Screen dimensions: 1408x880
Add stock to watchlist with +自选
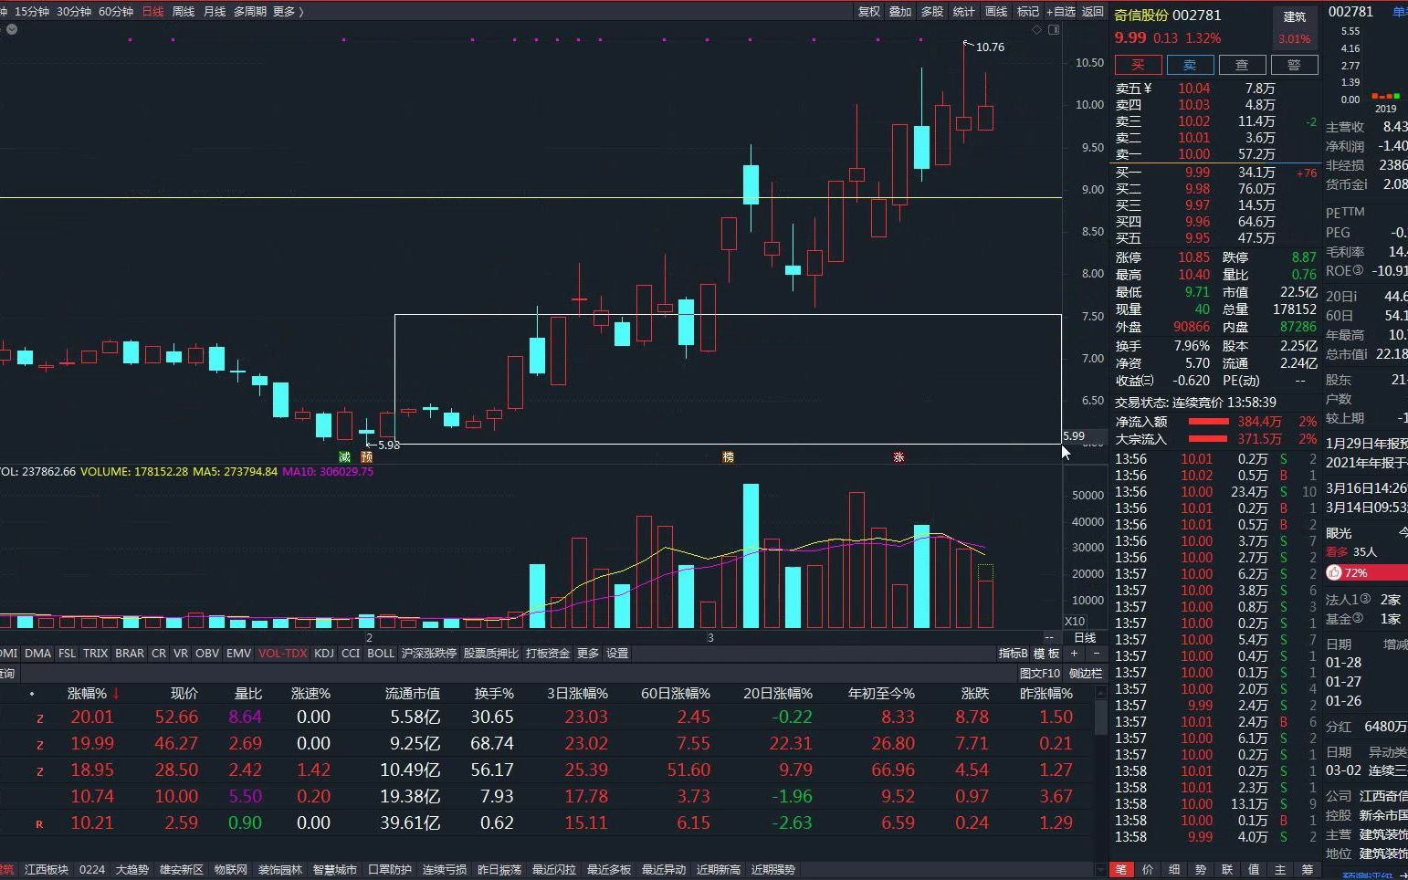tap(1061, 11)
